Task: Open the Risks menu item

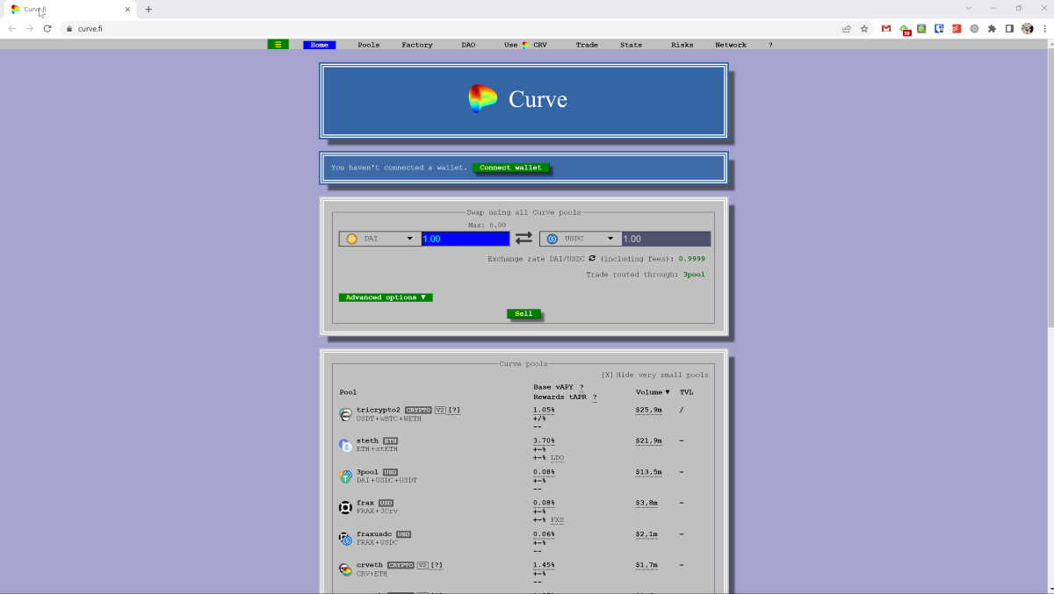Action: 682,45
